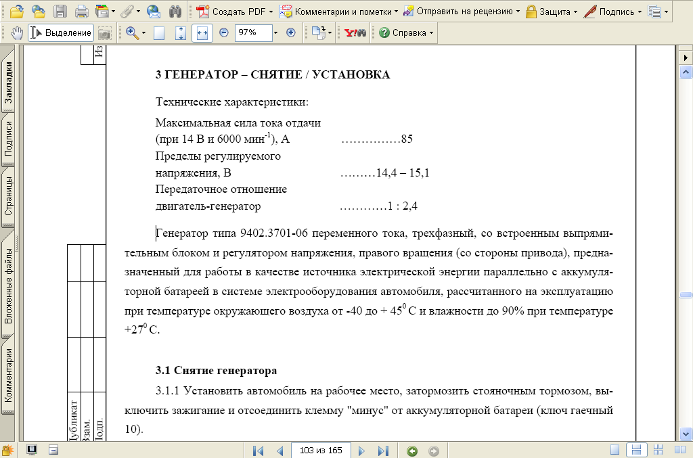
Task: Open the Подписи side tab
Action: point(8,139)
